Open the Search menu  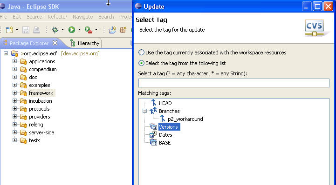tap(106, 17)
